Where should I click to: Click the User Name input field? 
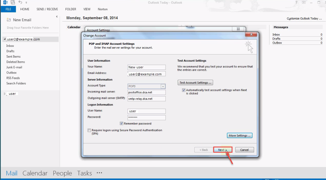click(147, 111)
